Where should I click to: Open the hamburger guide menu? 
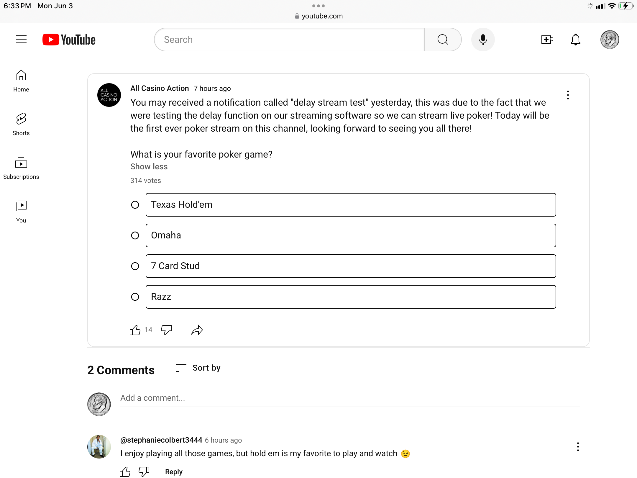click(x=21, y=40)
